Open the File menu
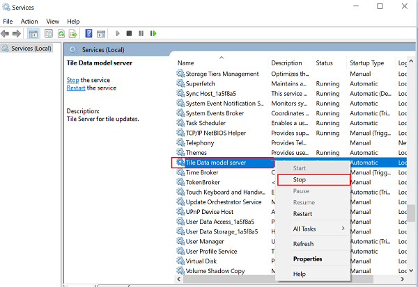Viewport: 418px width, 287px height. click(8, 22)
